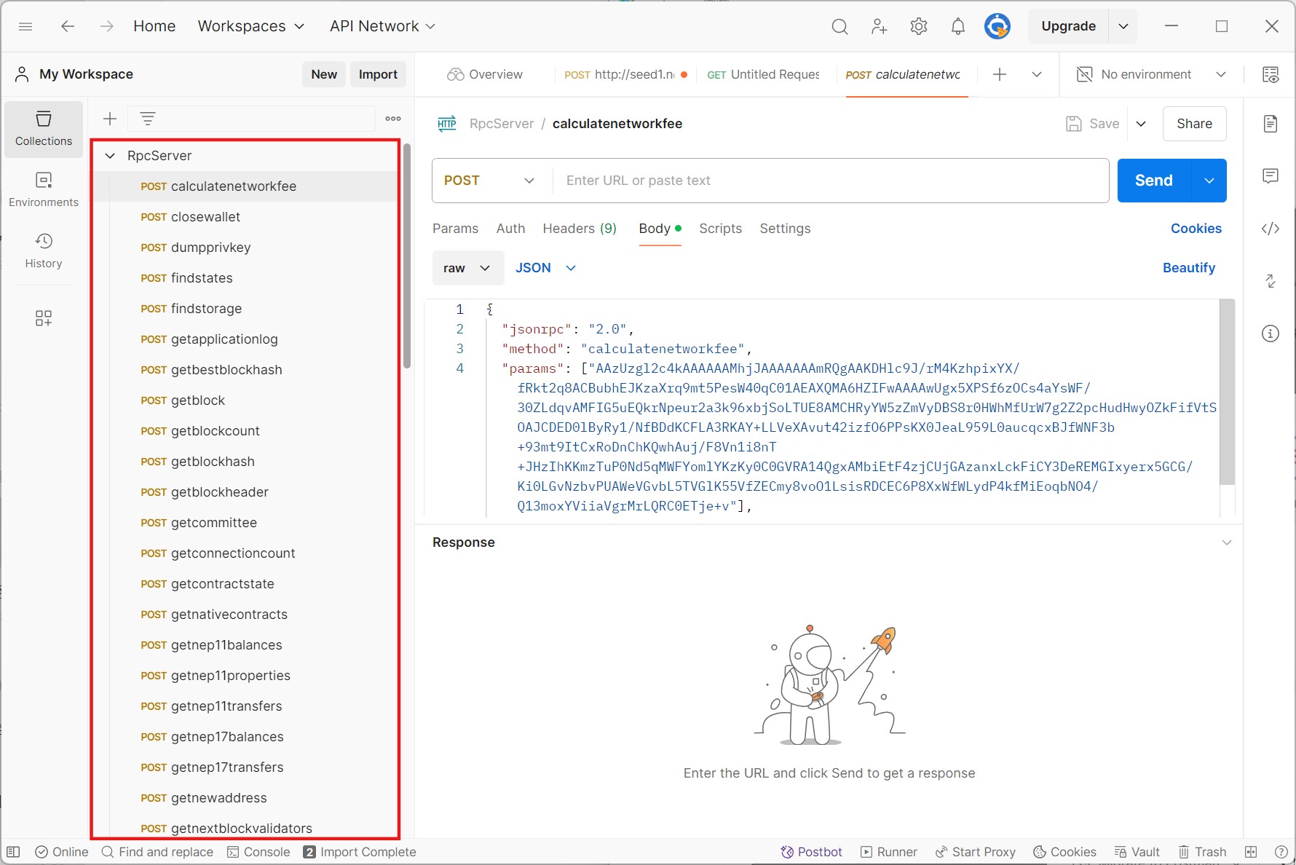Switch to the GET Untitled Request tab
This screenshot has height=865, width=1296.
(764, 74)
